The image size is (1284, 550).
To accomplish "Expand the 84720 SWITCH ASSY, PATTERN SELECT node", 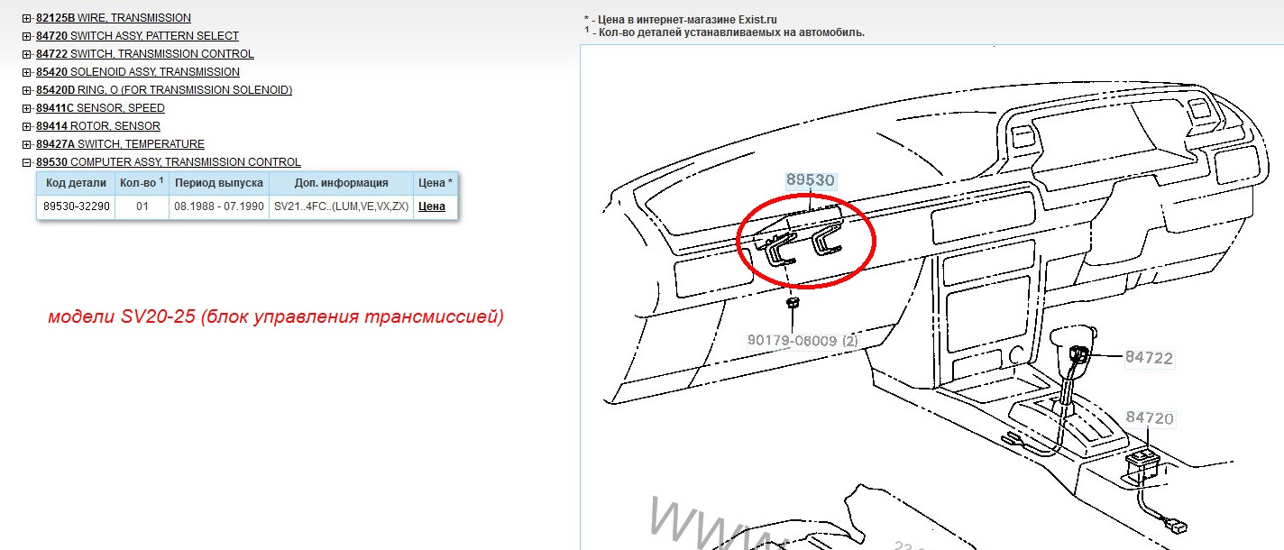I will pyautogui.click(x=27, y=36).
